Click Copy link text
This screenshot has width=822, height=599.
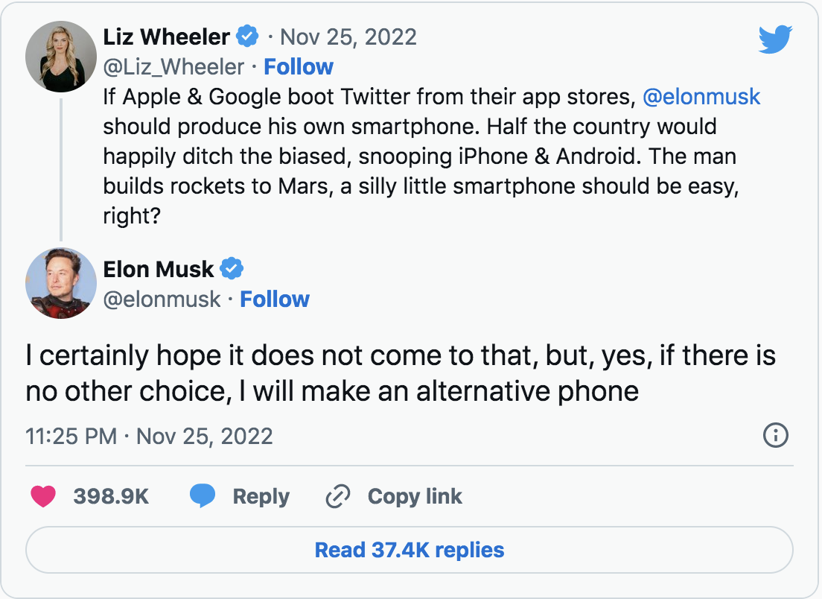pyautogui.click(x=415, y=497)
